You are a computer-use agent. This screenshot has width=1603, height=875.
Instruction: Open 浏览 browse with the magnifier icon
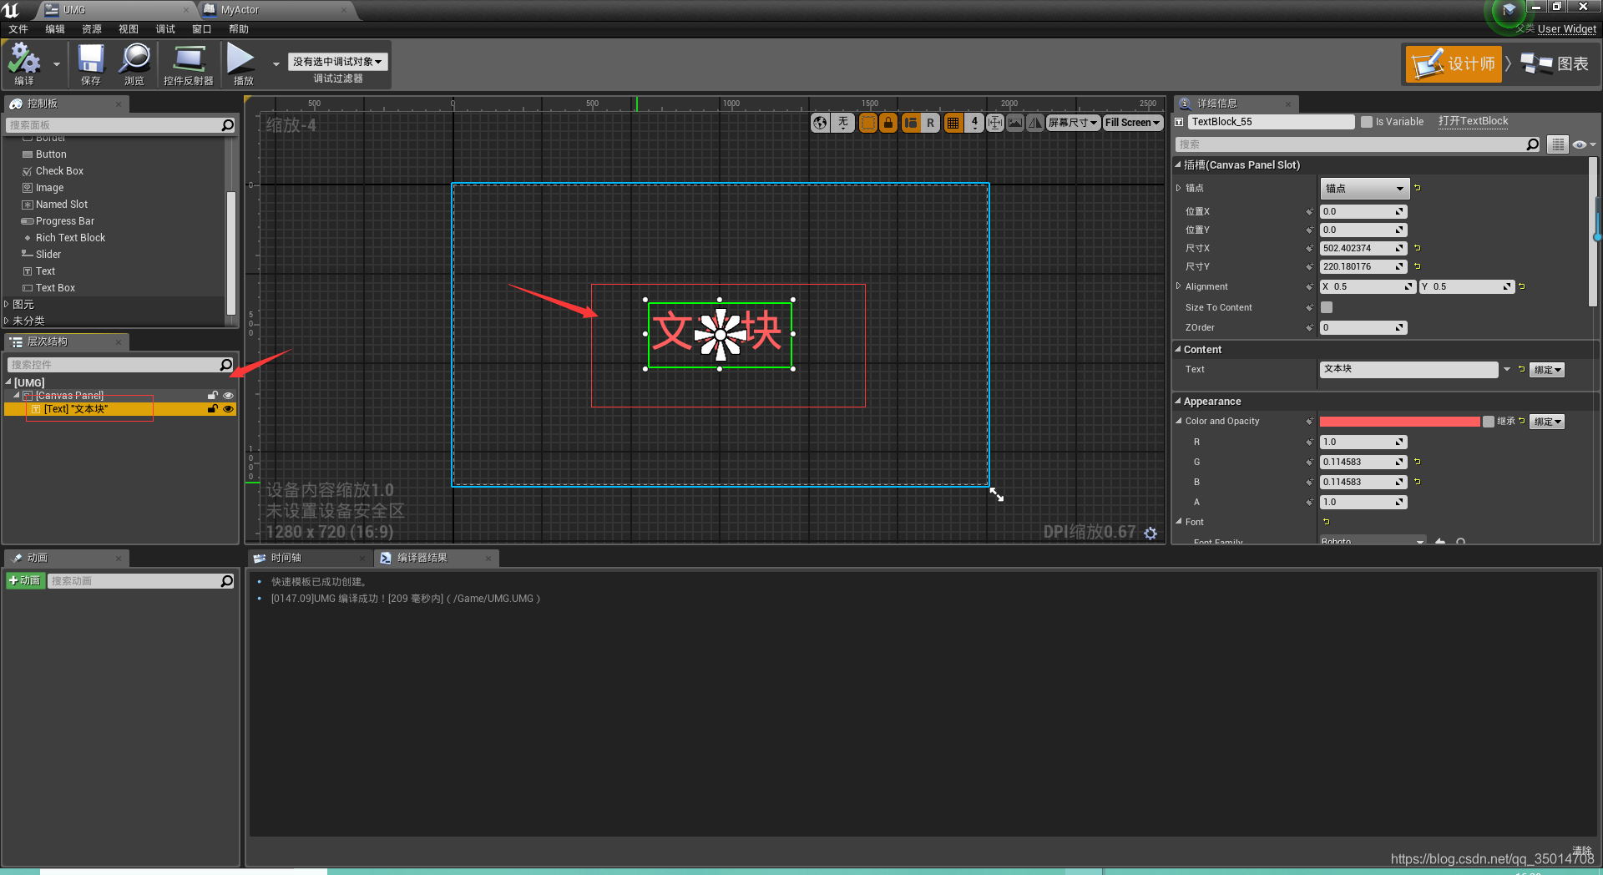(134, 64)
